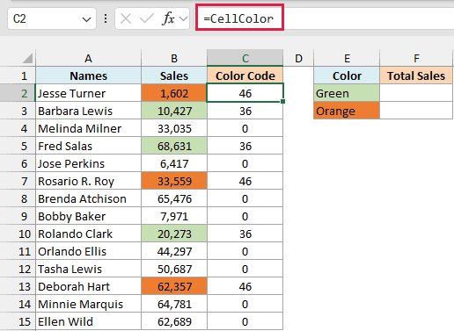Image resolution: width=454 pixels, height=331 pixels.
Task: Select the green cell with 68,631
Action: [174, 146]
